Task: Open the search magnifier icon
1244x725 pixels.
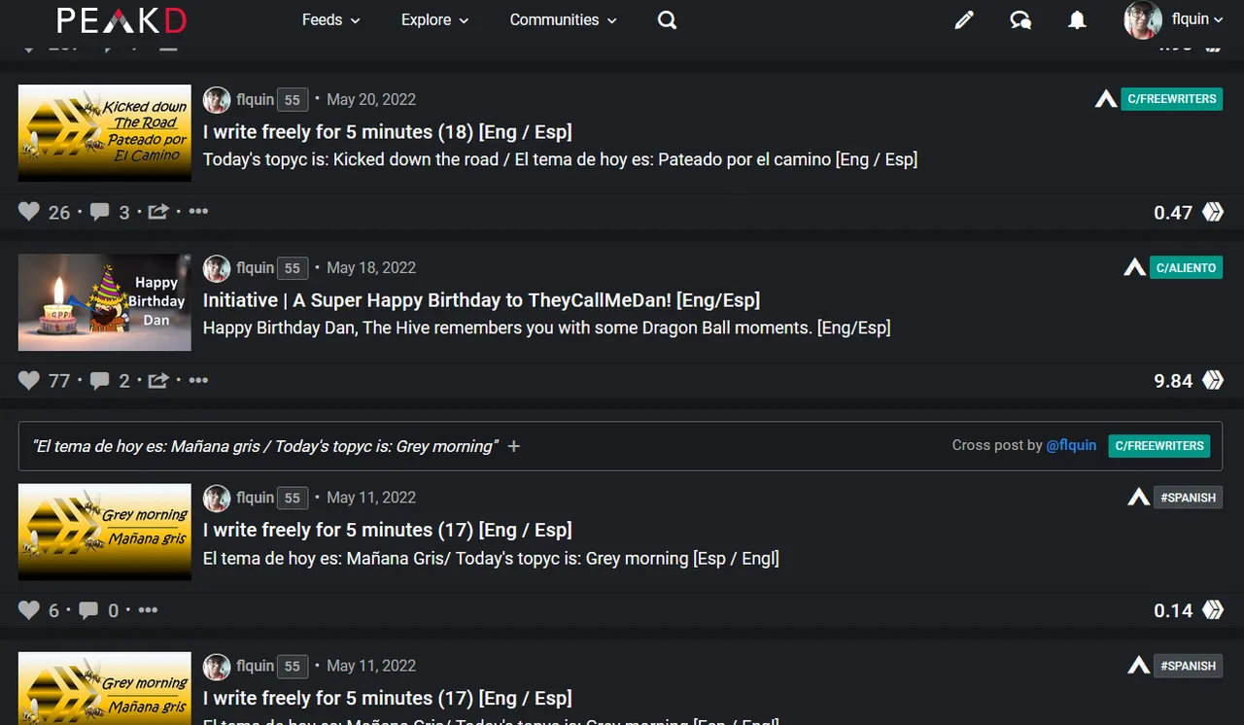Action: (x=667, y=20)
